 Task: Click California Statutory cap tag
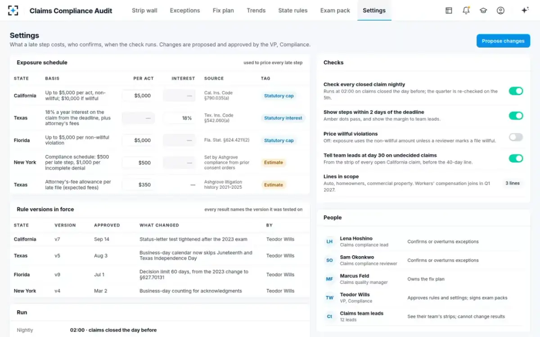point(279,96)
